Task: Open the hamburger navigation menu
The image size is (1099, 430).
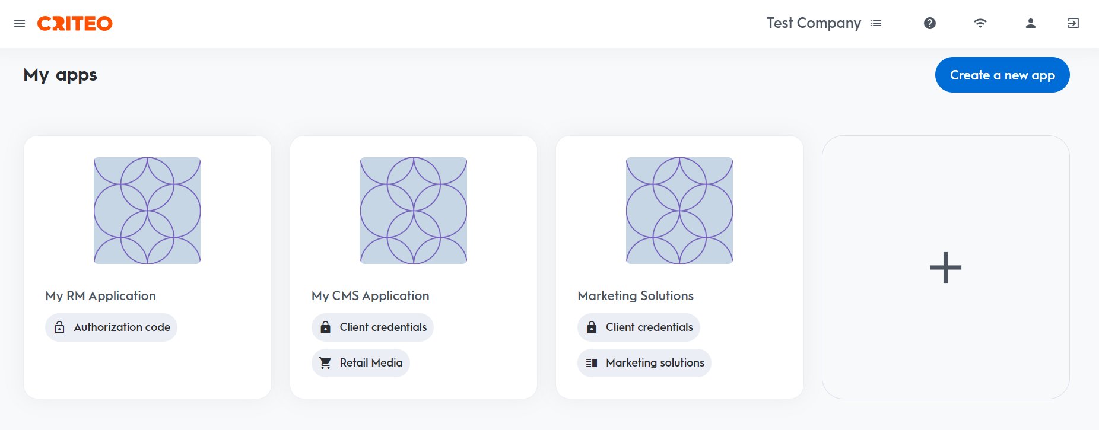Action: click(20, 23)
